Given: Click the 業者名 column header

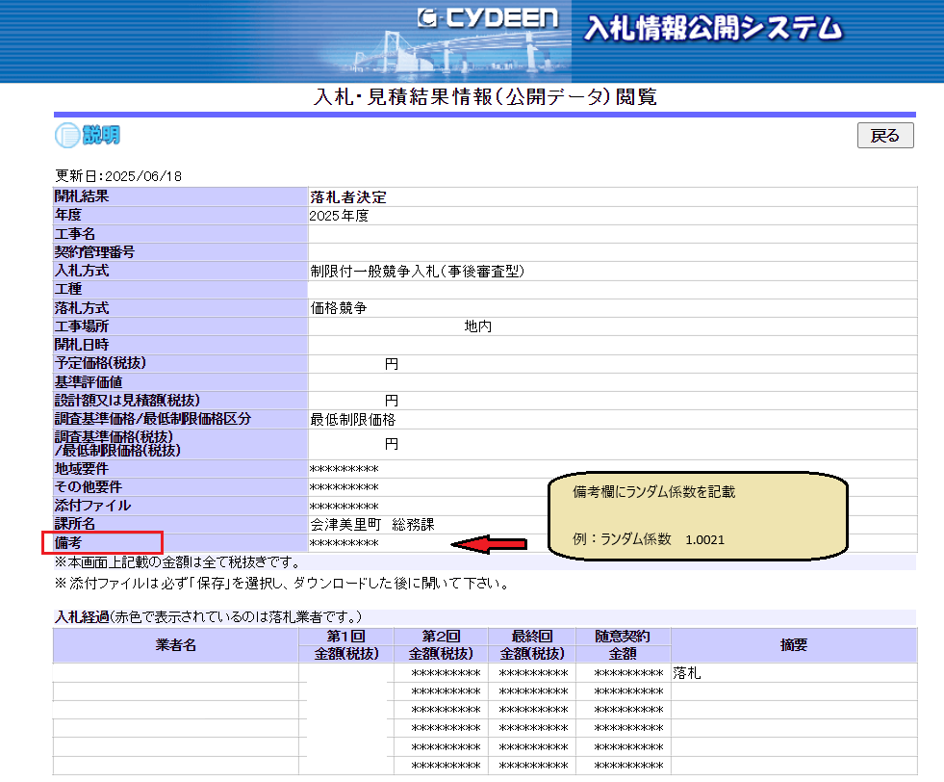Looking at the screenshot, I should (176, 645).
